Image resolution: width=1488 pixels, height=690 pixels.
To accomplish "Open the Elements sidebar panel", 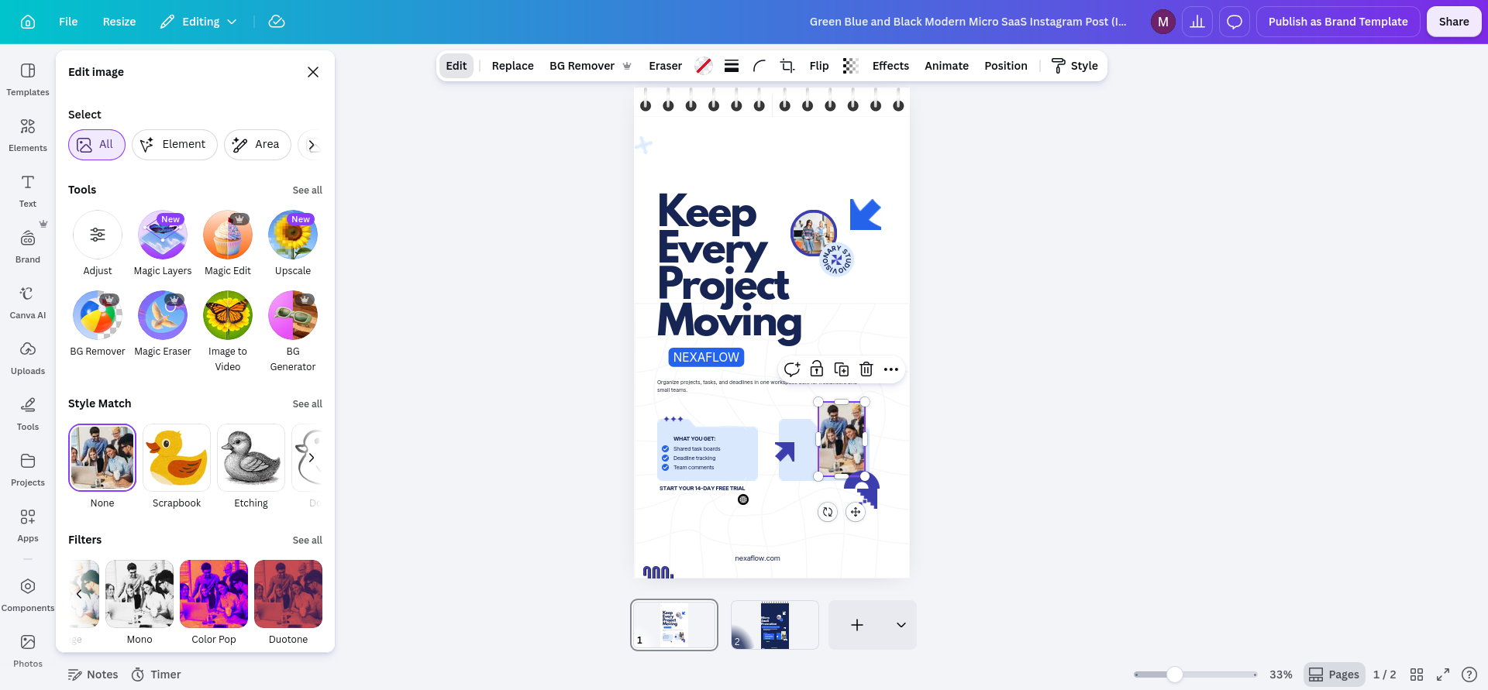I will 28,136.
